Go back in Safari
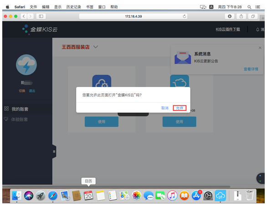The width and height of the screenshot is (267, 205). pyautogui.click(x=24, y=16)
